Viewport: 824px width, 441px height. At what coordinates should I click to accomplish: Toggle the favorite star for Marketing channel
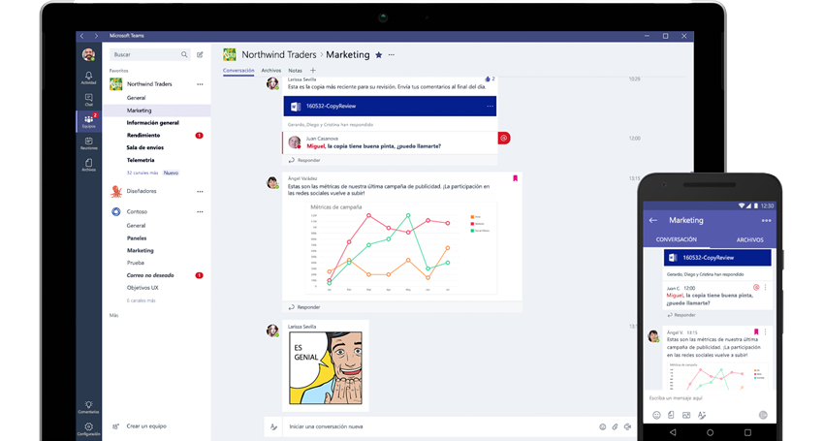point(379,55)
